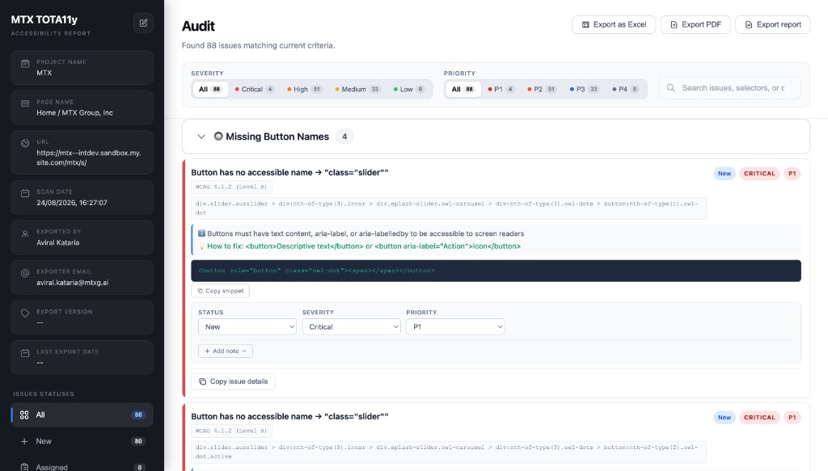
Task: Click the clipboard icon beside Assigned status
Action: pos(24,467)
